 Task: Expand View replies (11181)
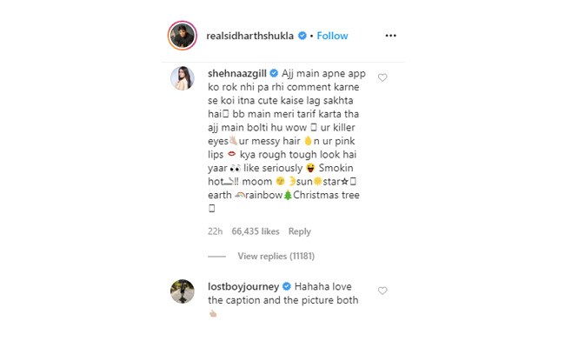(276, 256)
